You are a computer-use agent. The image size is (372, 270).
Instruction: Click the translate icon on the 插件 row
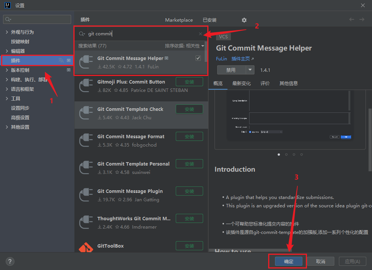pyautogui.click(x=61, y=60)
